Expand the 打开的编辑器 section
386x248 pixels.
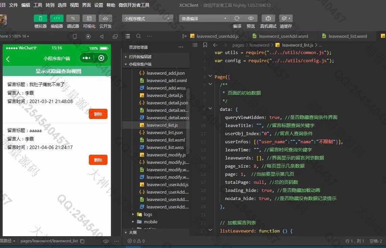(156, 56)
